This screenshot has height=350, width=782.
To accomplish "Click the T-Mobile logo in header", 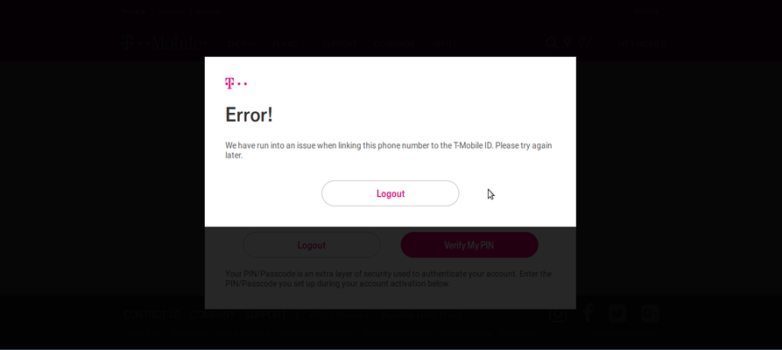I will 164,43.
